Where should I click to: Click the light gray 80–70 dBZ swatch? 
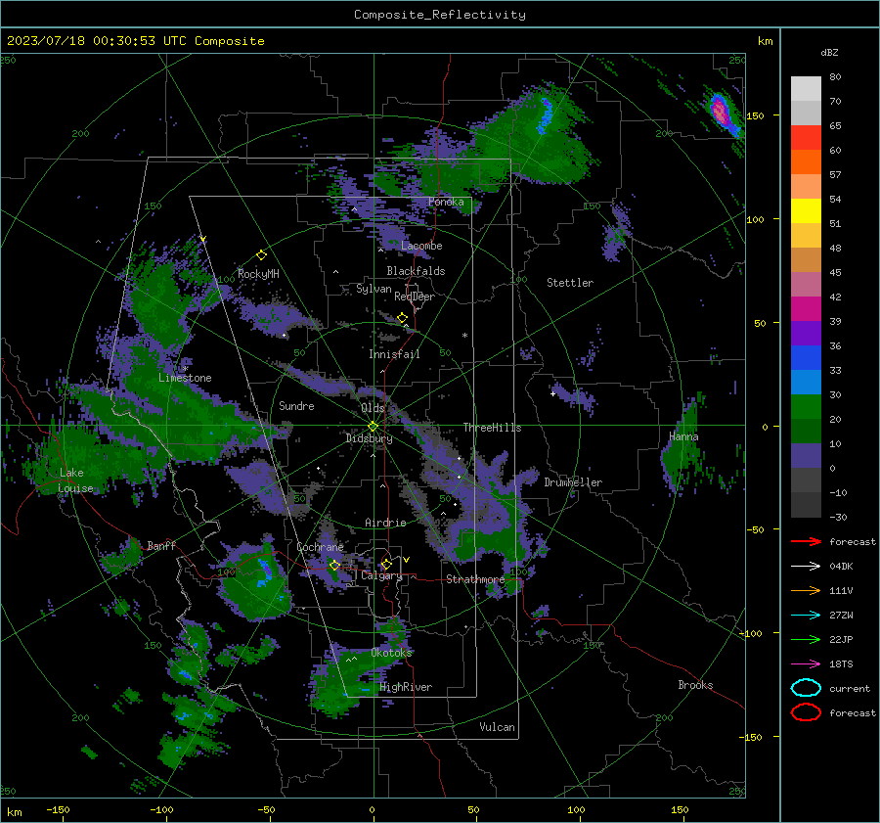point(806,89)
